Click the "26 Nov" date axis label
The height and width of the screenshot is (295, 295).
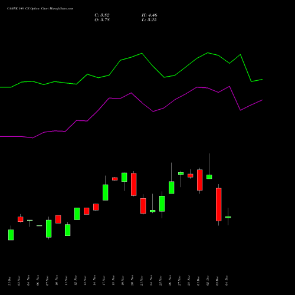point(170,281)
